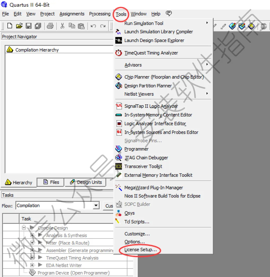270x277 pixels.
Task: Click the Tools menu in menu bar
Action: click(x=121, y=14)
